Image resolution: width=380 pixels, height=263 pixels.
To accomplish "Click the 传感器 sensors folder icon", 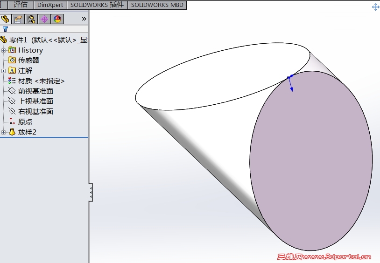I will click(x=12, y=60).
